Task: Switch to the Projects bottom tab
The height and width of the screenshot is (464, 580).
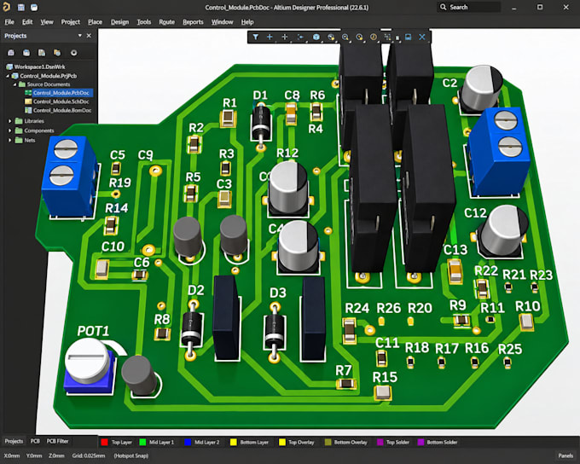Action: click(14, 441)
